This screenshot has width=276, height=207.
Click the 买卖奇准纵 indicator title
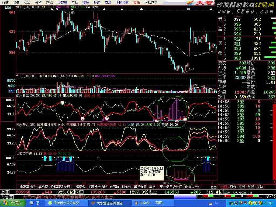click(x=24, y=153)
